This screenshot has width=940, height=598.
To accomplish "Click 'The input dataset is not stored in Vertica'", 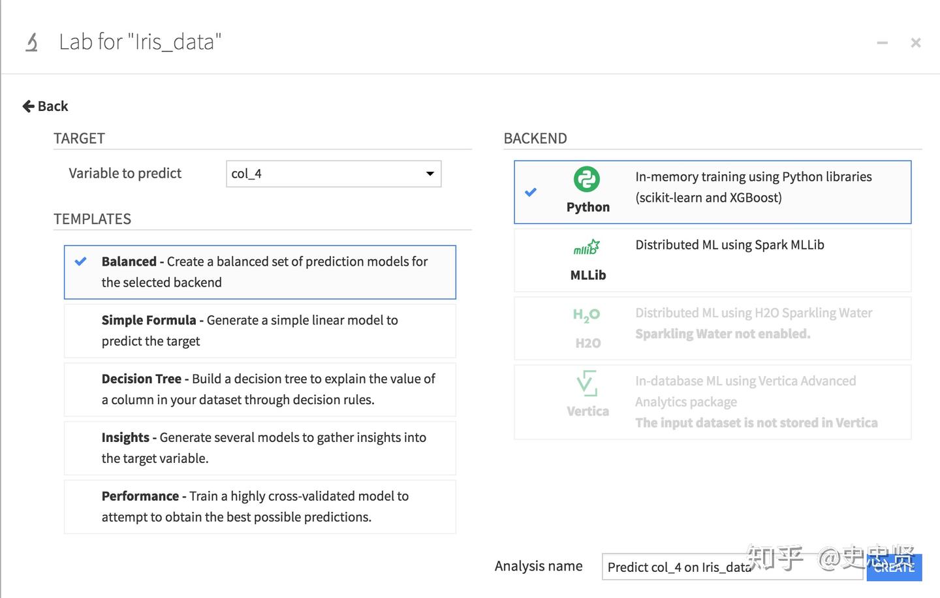I will (757, 423).
